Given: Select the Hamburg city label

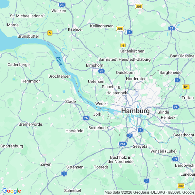Looking at the screenshot, I should (x=135, y=111).
